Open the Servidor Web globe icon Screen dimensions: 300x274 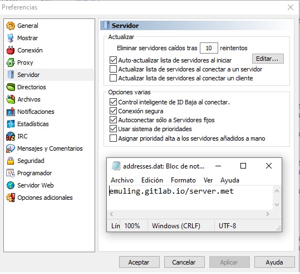(11, 185)
